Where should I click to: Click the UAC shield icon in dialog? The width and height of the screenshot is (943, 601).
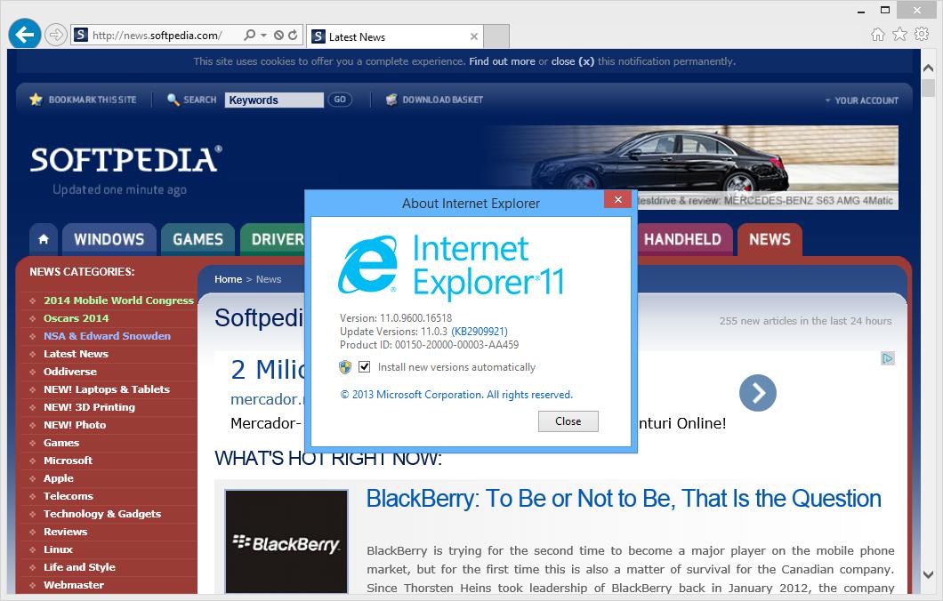coord(345,366)
